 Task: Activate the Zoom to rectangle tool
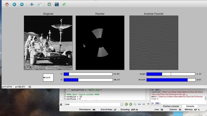pyautogui.click(x=39, y=5)
